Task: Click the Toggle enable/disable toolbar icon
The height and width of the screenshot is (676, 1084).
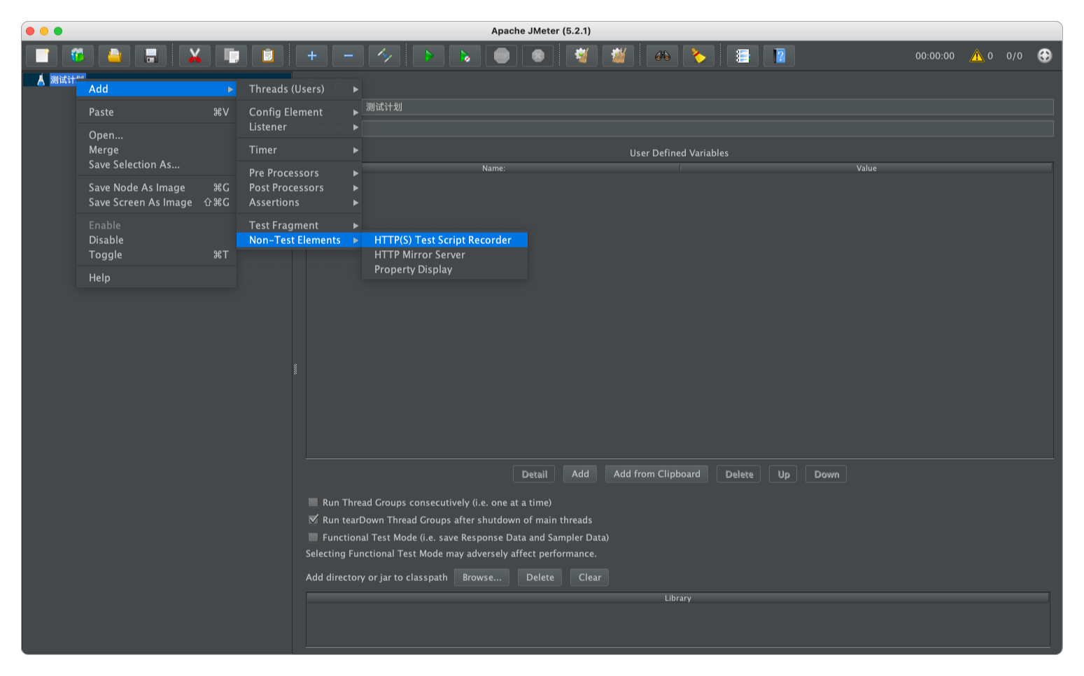Action: pos(385,56)
